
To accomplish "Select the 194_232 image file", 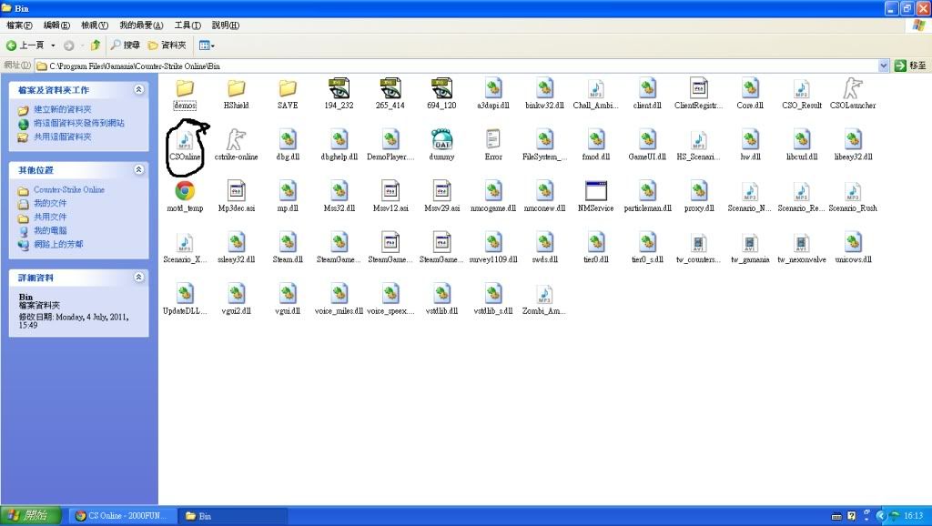I will 339,94.
